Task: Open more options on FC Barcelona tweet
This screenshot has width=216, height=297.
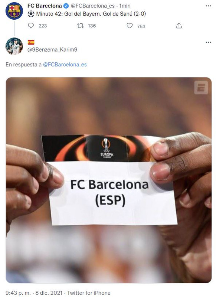Action: pos(208,6)
